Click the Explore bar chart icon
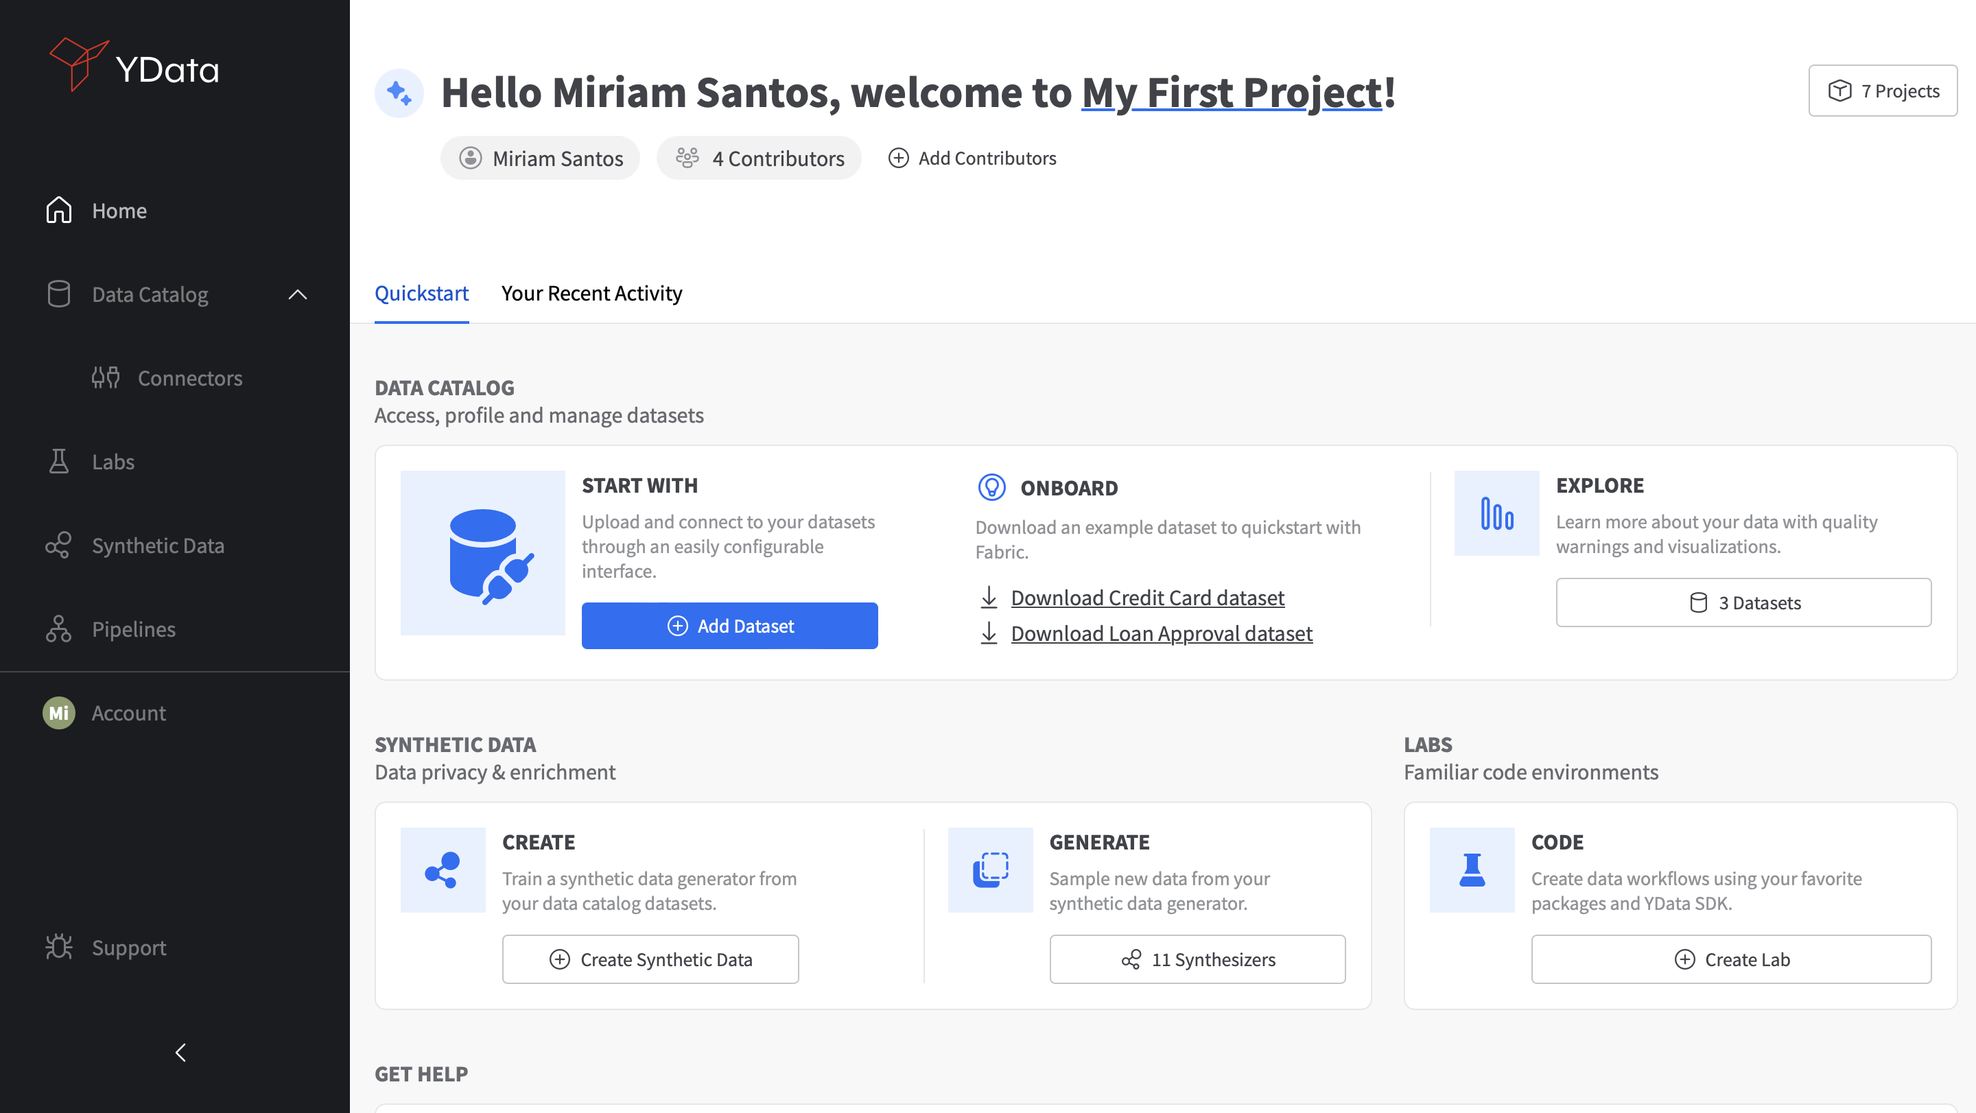Image resolution: width=1976 pixels, height=1113 pixels. coord(1496,513)
